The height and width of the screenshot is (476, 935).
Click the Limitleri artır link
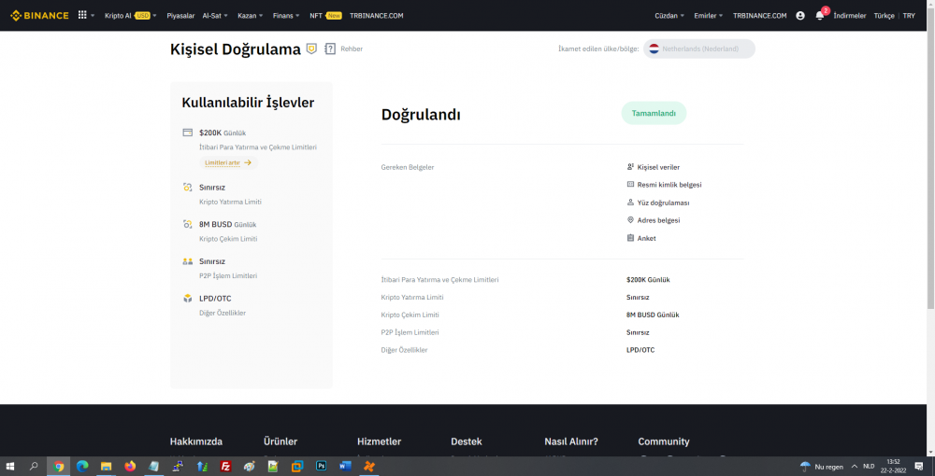coord(228,162)
